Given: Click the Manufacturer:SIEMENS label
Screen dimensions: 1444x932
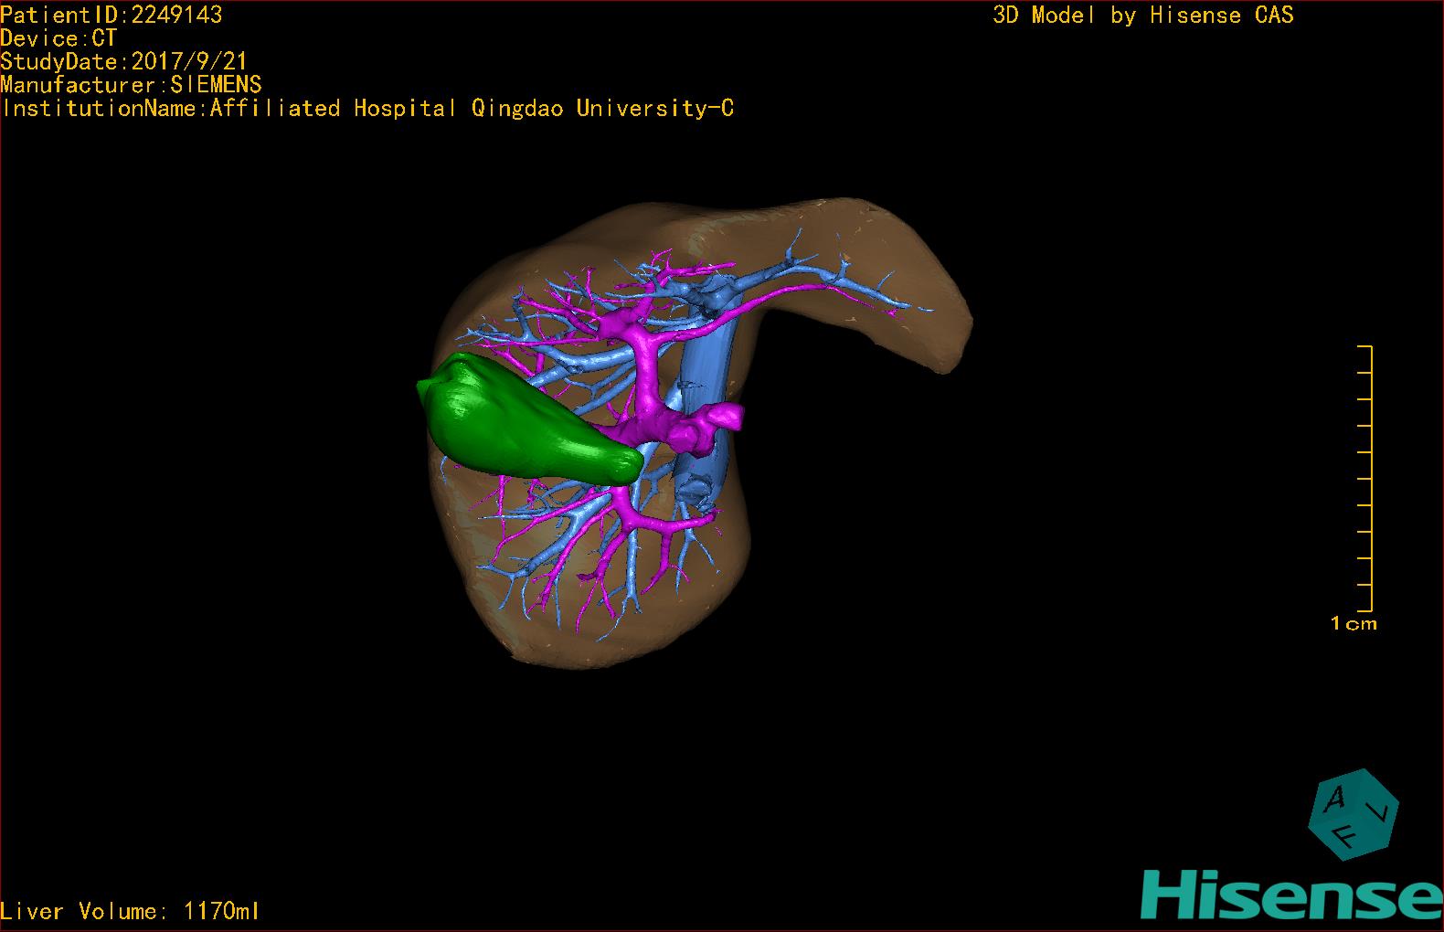Looking at the screenshot, I should click(132, 85).
